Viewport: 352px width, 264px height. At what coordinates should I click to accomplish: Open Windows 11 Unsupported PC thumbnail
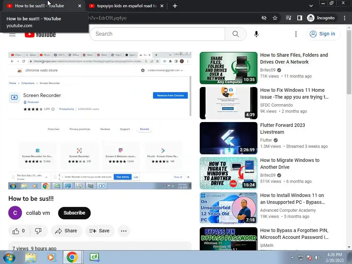(229, 208)
